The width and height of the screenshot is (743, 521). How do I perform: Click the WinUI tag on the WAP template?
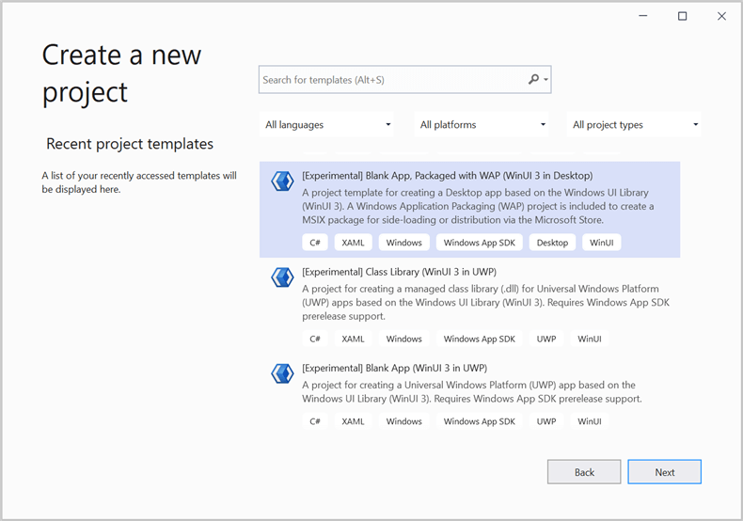[x=601, y=243]
